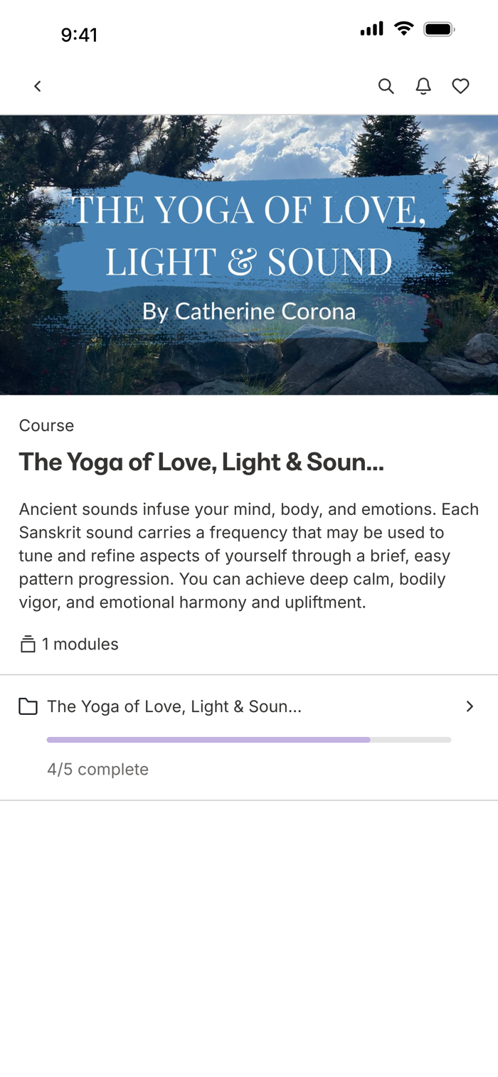The width and height of the screenshot is (498, 1077).
Task: Click the folder icon in the module row
Action: [x=28, y=706]
